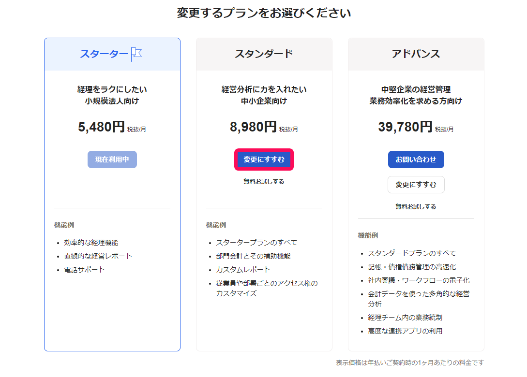Screen dimensions: 527x377
Task: Select the スタンダード plan heading
Action: 264,54
